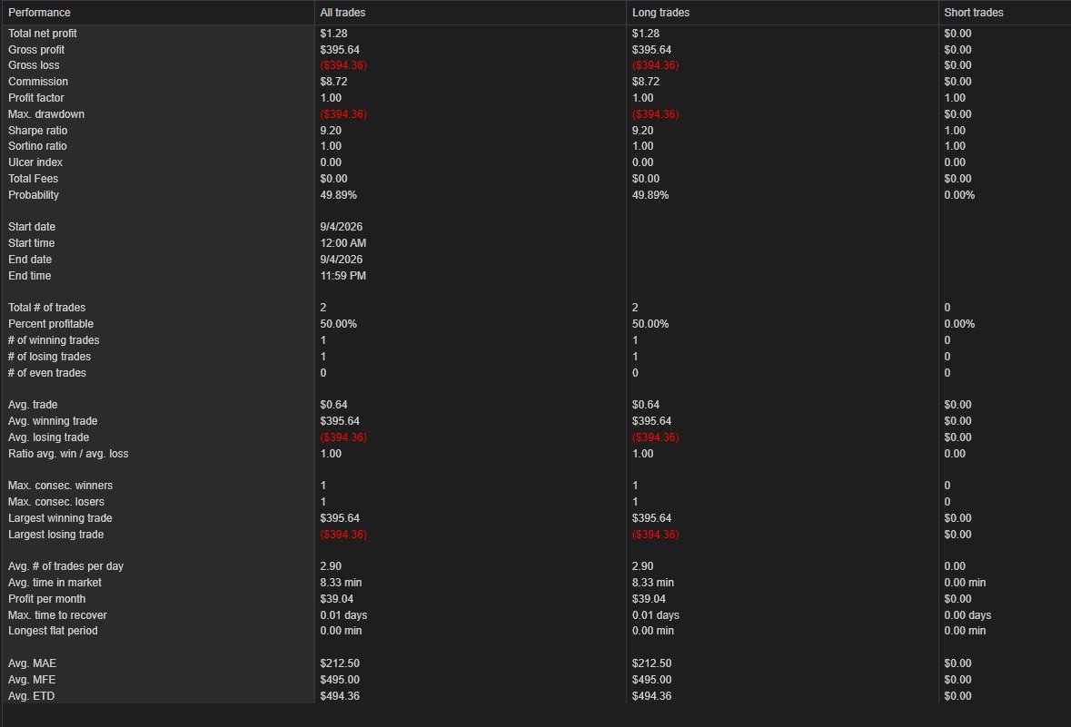
Task: Select the Probability value under Short trades
Action: 959,195
